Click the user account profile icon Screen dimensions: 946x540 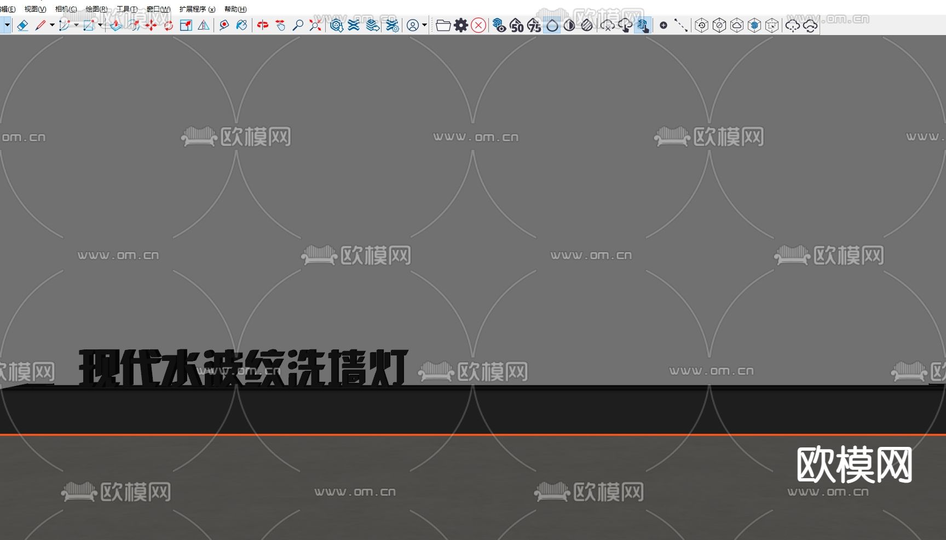(x=413, y=25)
